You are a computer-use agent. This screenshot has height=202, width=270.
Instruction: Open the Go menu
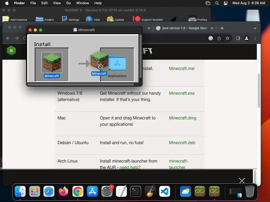click(x=69, y=3)
